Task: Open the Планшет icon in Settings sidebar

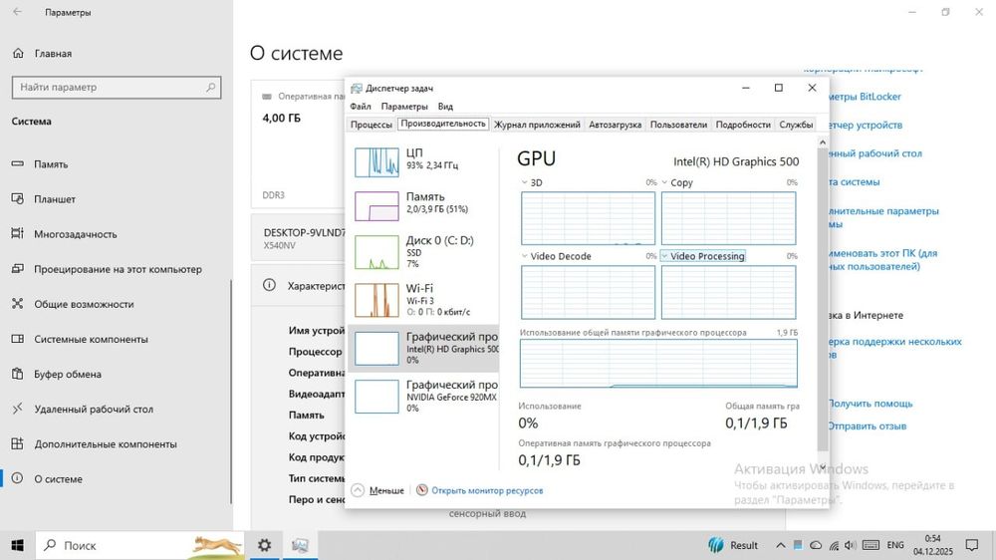Action: click(18, 199)
